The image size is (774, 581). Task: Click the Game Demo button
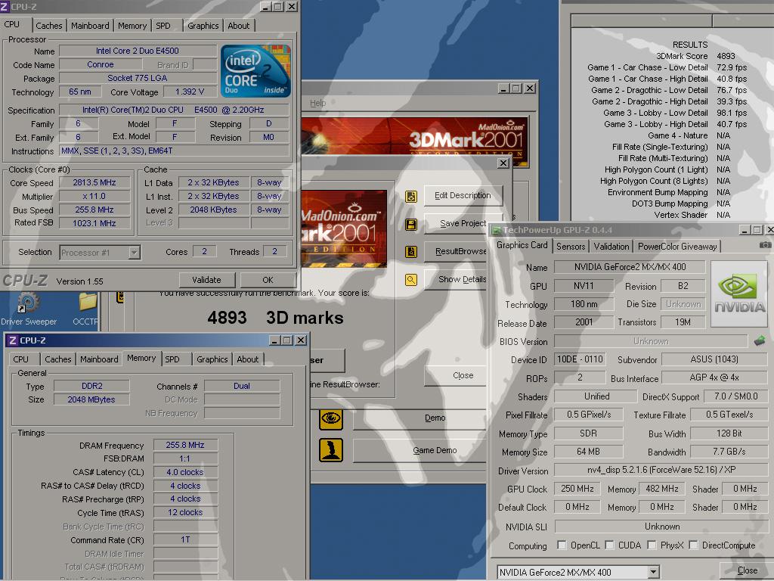coord(420,451)
